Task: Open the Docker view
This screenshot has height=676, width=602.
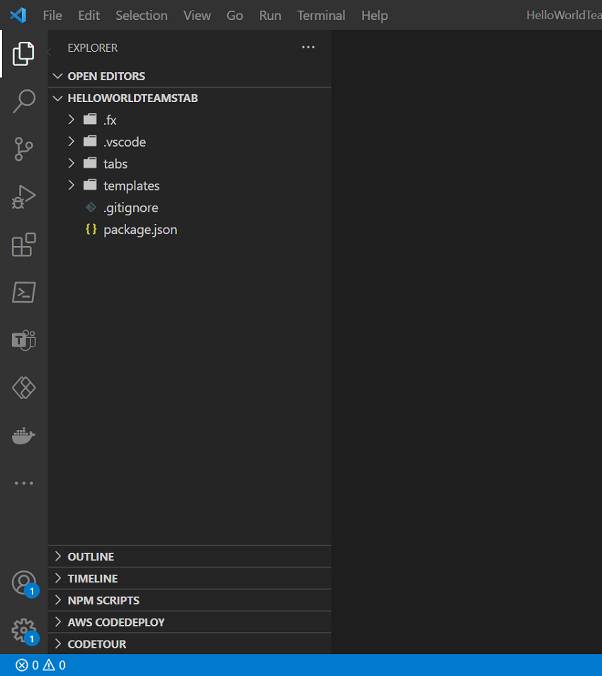Action: click(24, 436)
